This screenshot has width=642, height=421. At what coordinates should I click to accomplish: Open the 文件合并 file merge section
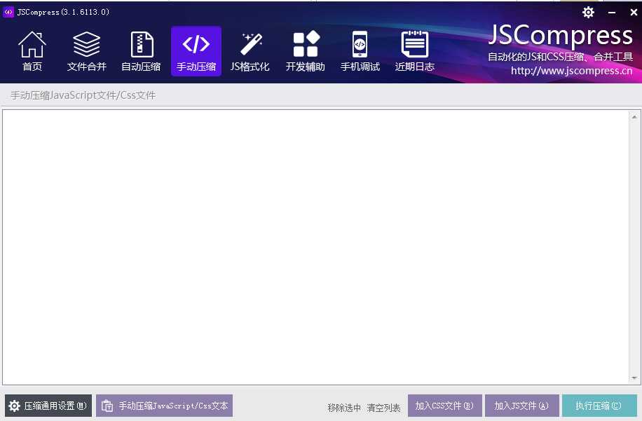(x=86, y=51)
